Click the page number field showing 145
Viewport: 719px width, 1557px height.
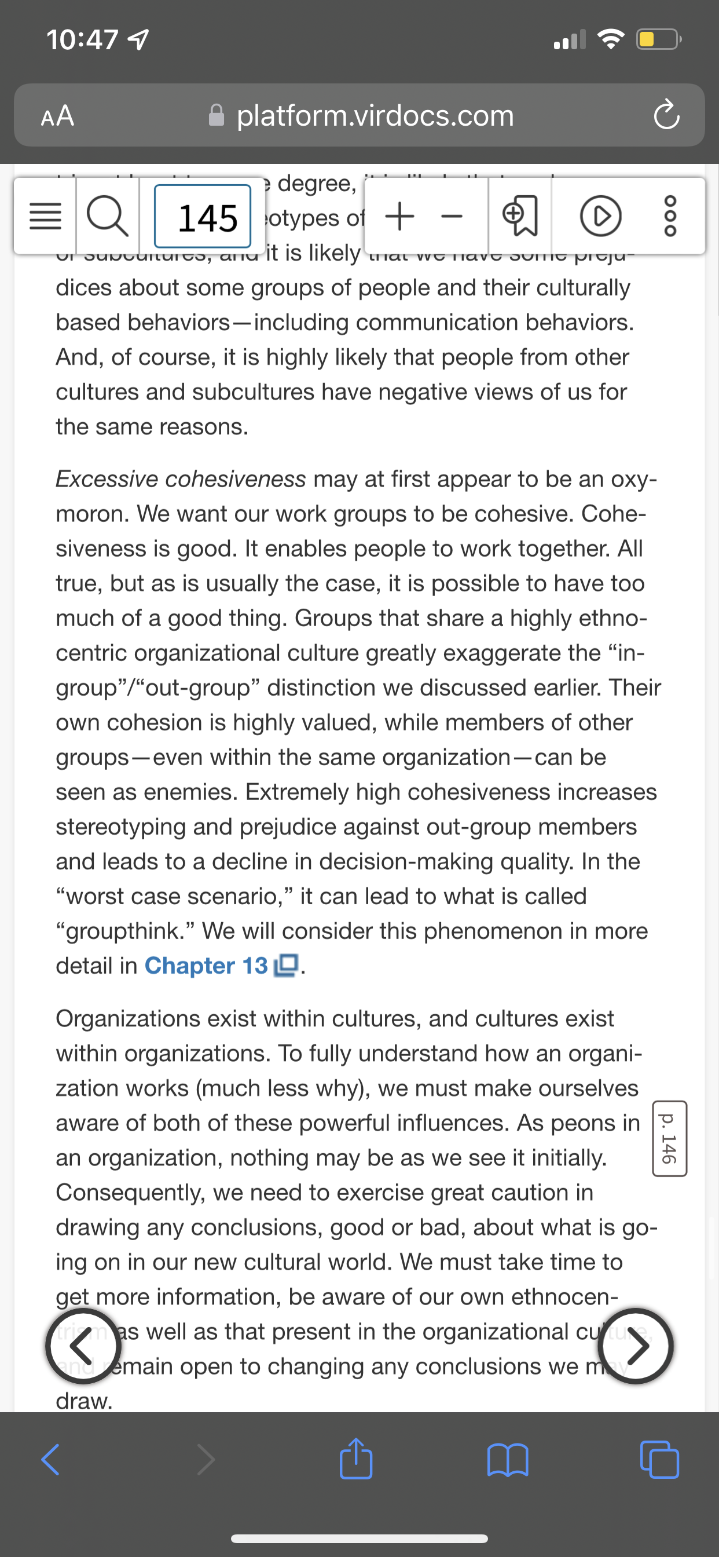[203, 217]
